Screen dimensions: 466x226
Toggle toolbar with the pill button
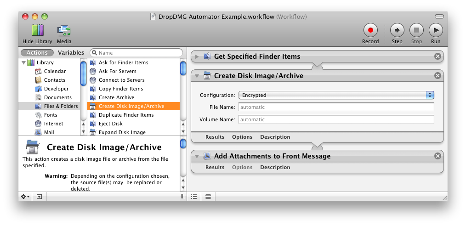pyautogui.click(x=439, y=17)
